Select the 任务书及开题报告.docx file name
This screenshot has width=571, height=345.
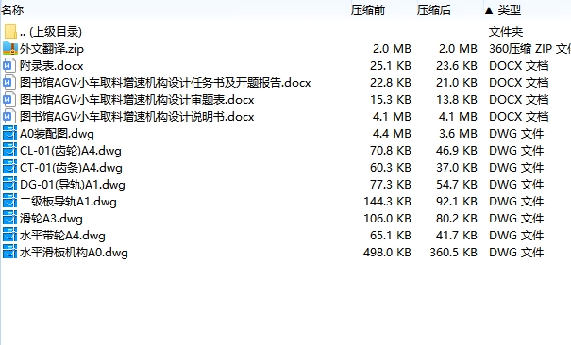point(165,83)
